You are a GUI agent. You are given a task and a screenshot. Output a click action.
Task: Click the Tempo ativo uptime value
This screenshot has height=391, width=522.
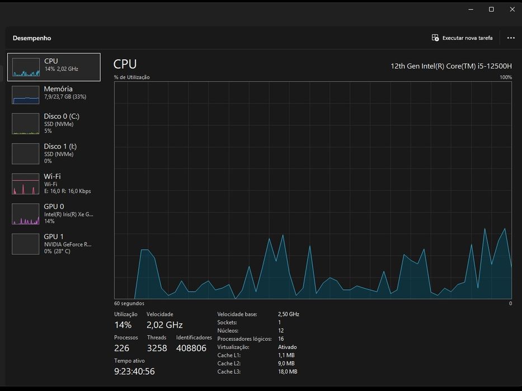tap(134, 371)
